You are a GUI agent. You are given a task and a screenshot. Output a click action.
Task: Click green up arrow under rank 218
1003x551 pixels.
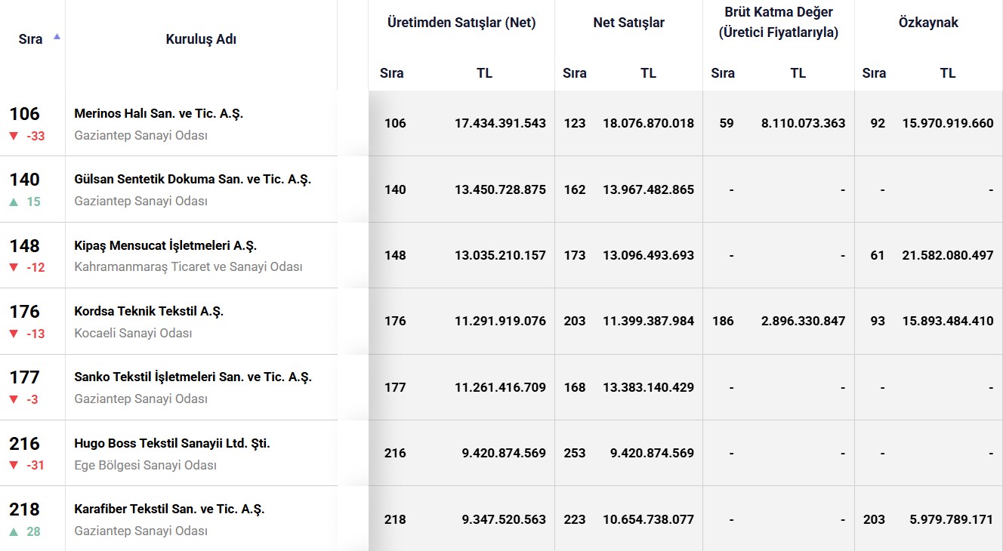14,531
